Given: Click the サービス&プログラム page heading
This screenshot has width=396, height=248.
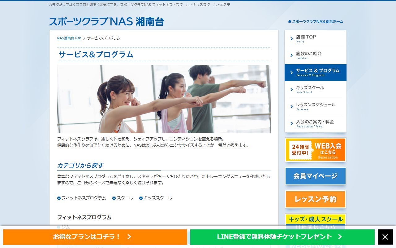Looking at the screenshot, I should click(96, 55).
